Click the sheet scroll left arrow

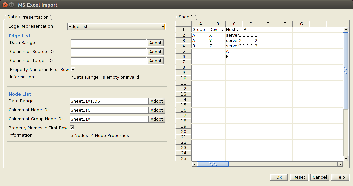[x=195, y=164]
